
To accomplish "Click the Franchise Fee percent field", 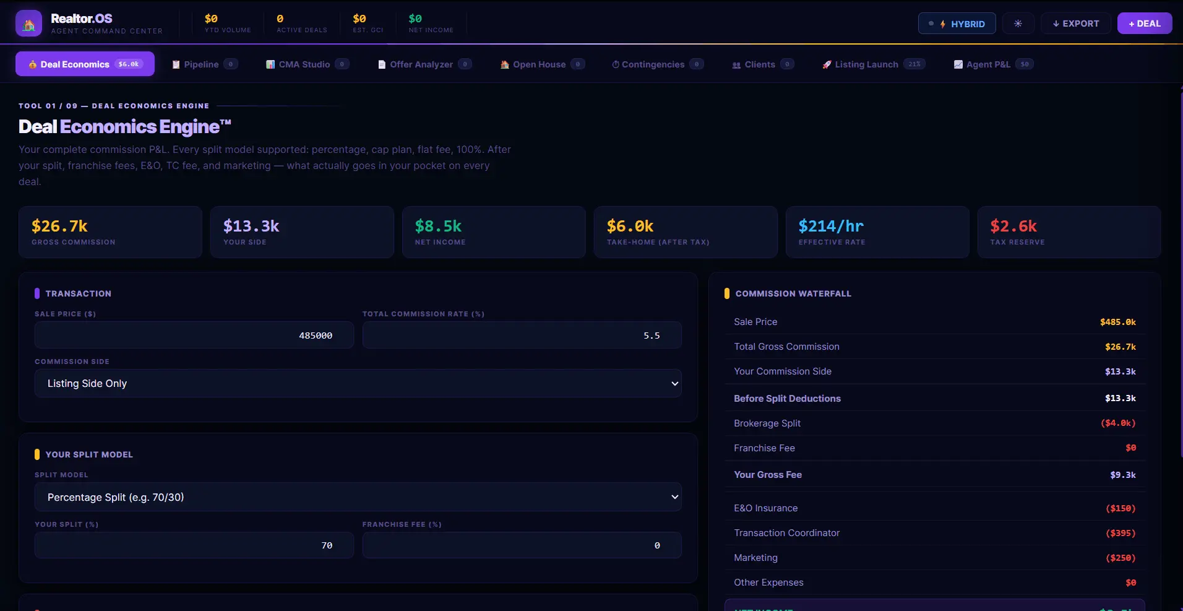I will pyautogui.click(x=522, y=545).
